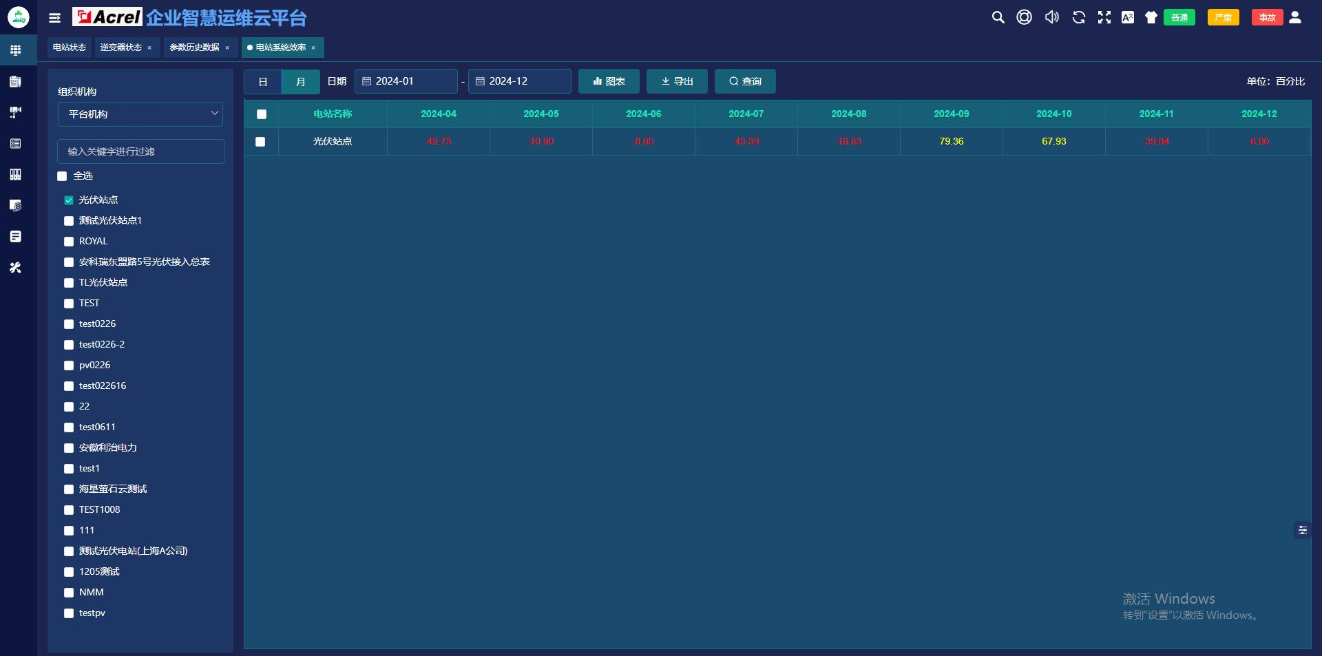Click the hamburger menu collapse icon

[x=55, y=18]
